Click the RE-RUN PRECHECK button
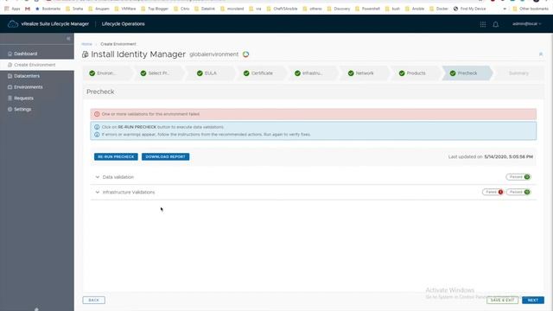 pos(116,156)
